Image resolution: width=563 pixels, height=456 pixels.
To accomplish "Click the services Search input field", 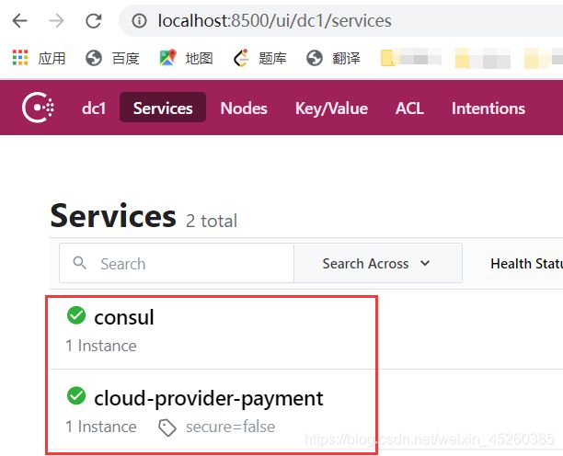I will pyautogui.click(x=177, y=263).
